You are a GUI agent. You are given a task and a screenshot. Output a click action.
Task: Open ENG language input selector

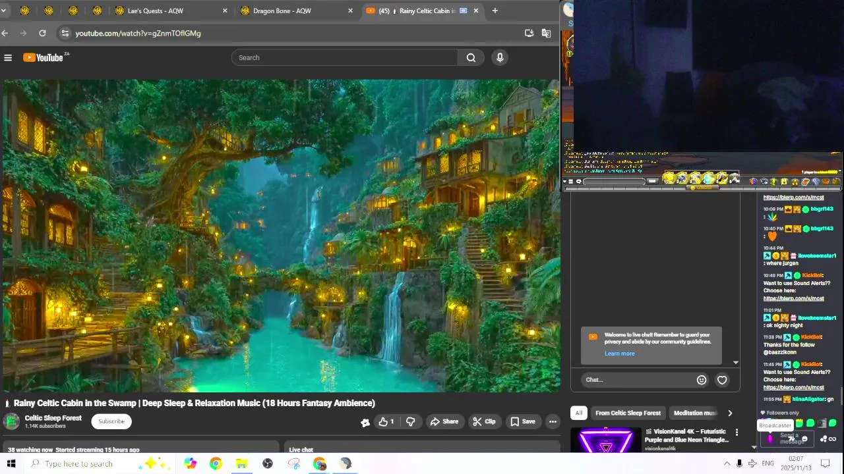[768, 463]
